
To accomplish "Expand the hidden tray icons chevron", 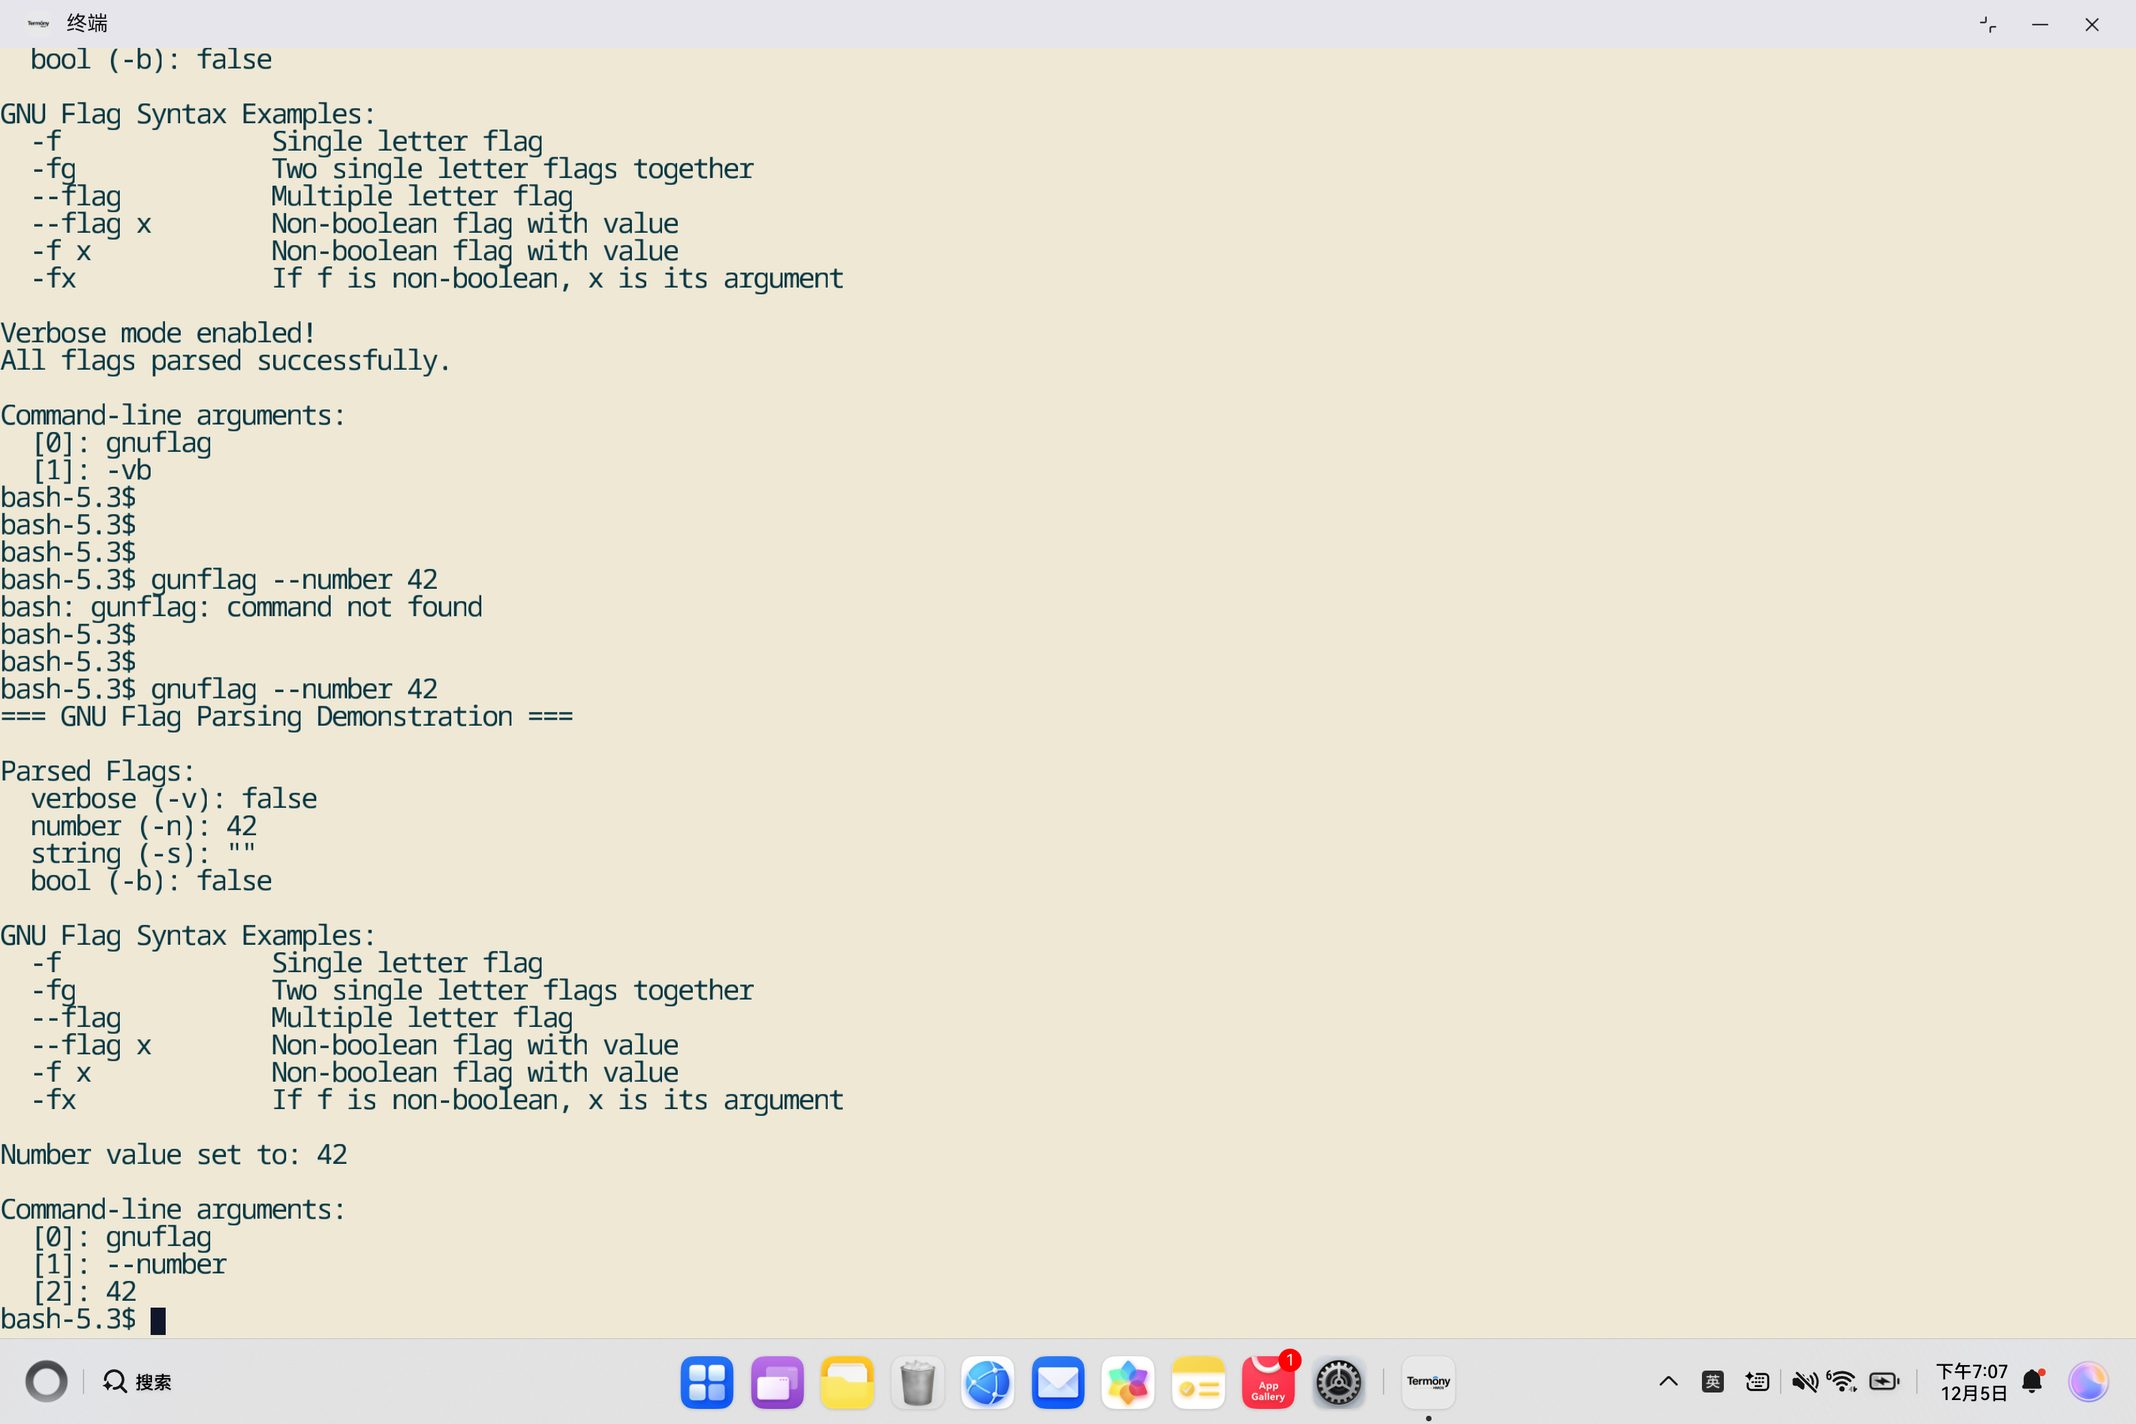I will [1668, 1382].
